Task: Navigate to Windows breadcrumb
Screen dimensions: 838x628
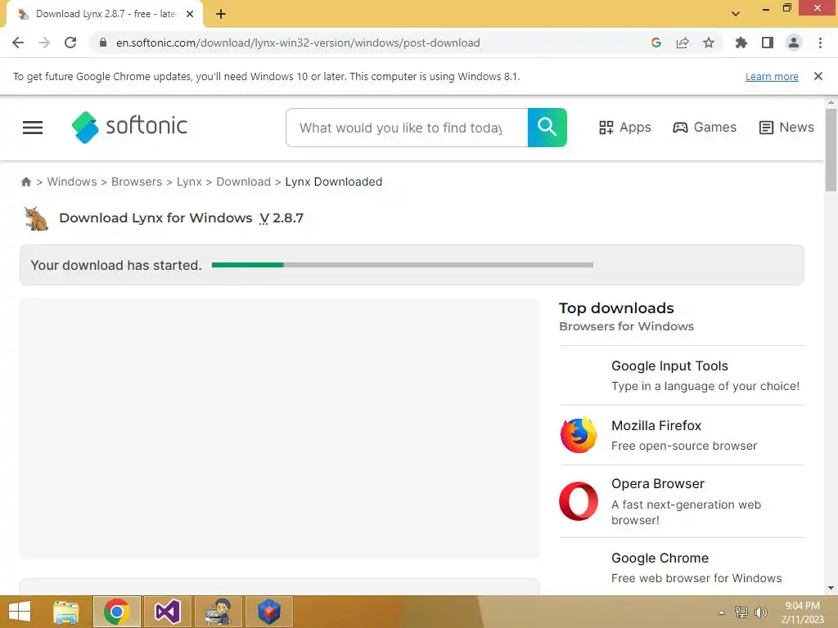Action: [x=72, y=182]
